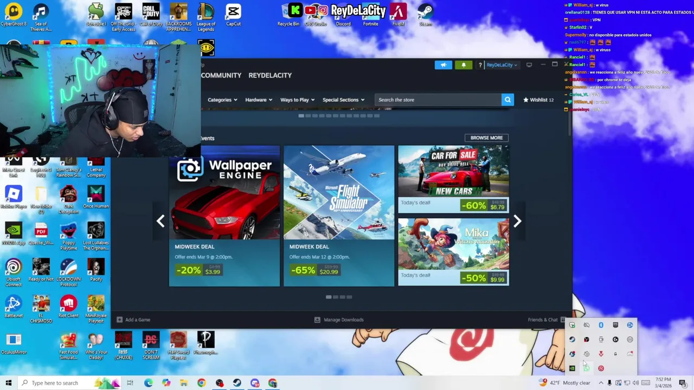Open Riot Client desktop shortcut

68,307
